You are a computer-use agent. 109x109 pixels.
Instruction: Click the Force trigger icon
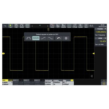click(x=52, y=26)
